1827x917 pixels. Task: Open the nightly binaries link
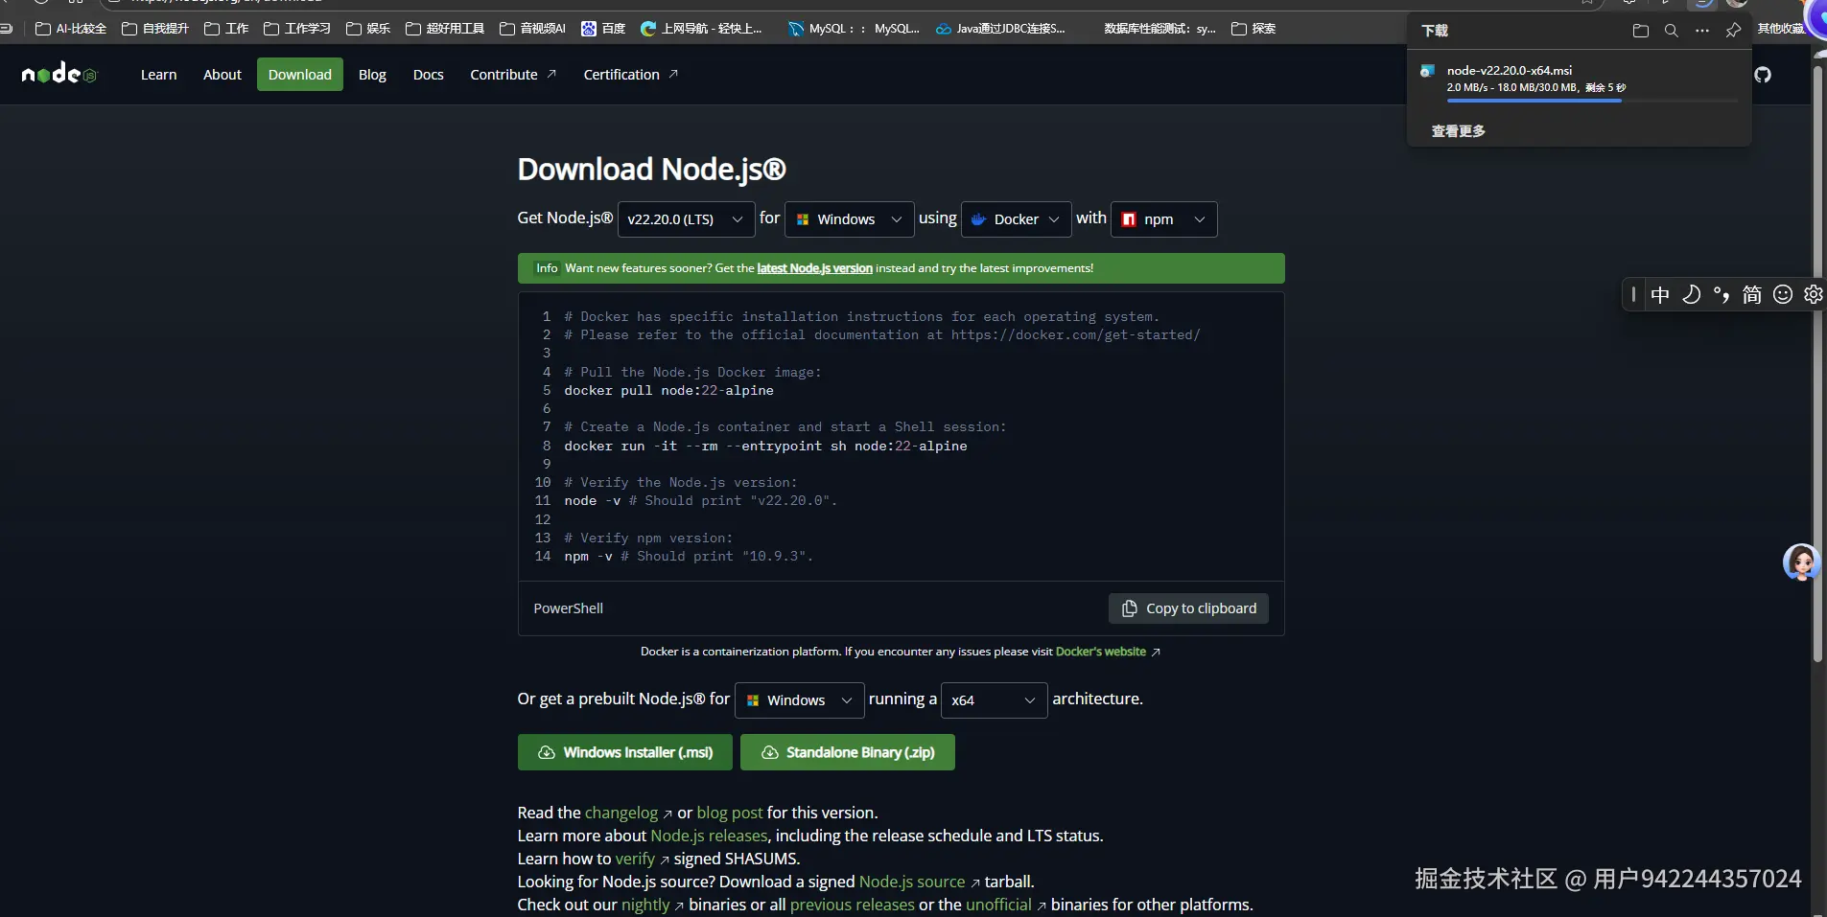pos(645,905)
